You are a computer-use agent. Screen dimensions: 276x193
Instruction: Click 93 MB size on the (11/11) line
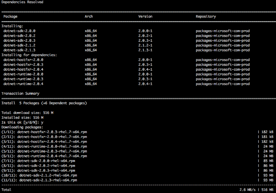268,180
